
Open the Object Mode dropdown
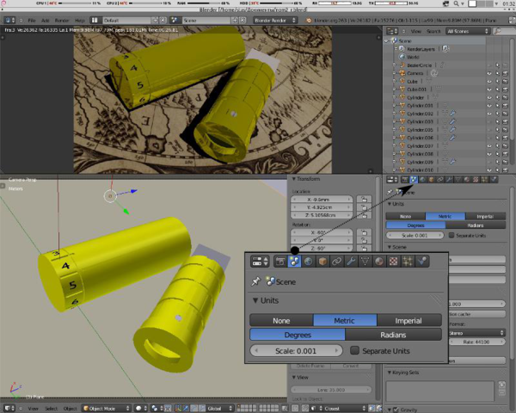(106, 409)
